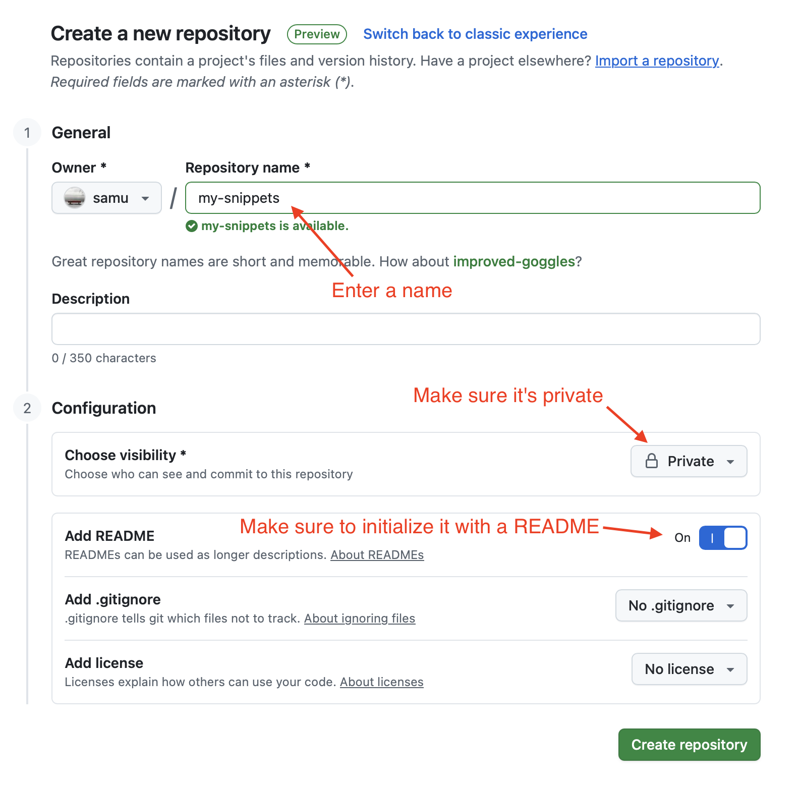800x785 pixels.
Task: Click the step 2 Configuration circle marker
Action: click(27, 408)
